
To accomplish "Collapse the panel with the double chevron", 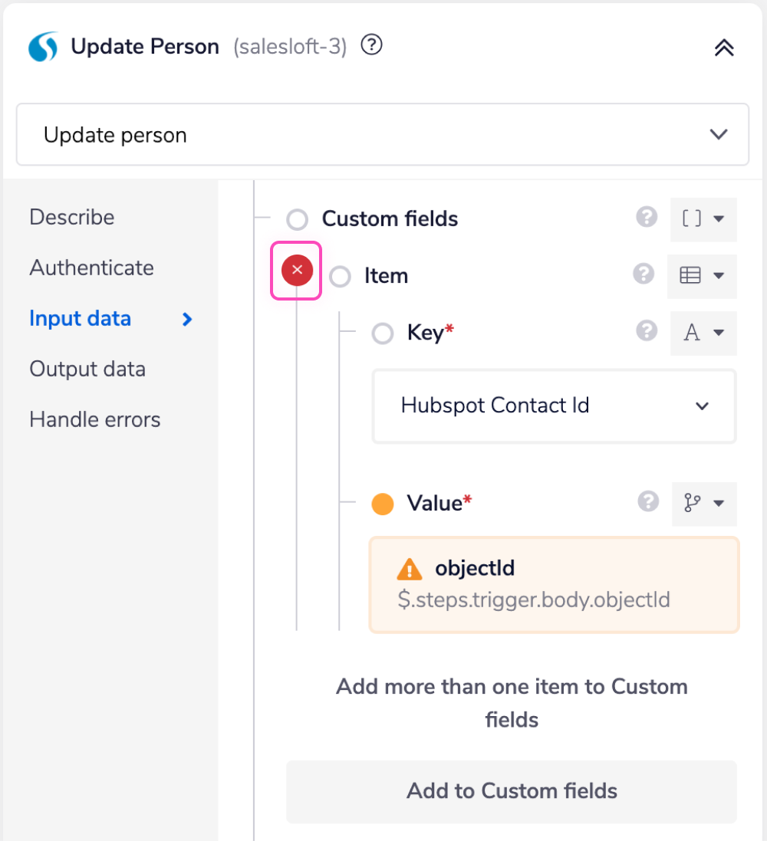I will coord(723,46).
